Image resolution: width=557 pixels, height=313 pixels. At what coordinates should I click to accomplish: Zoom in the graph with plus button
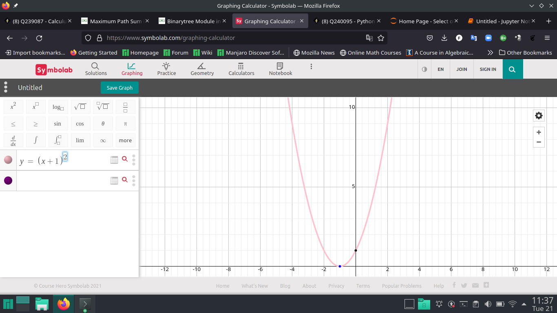(x=539, y=132)
